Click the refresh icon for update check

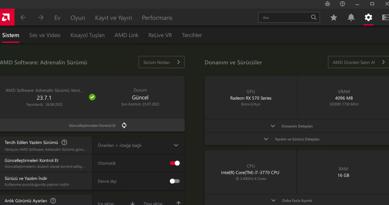pos(124,125)
